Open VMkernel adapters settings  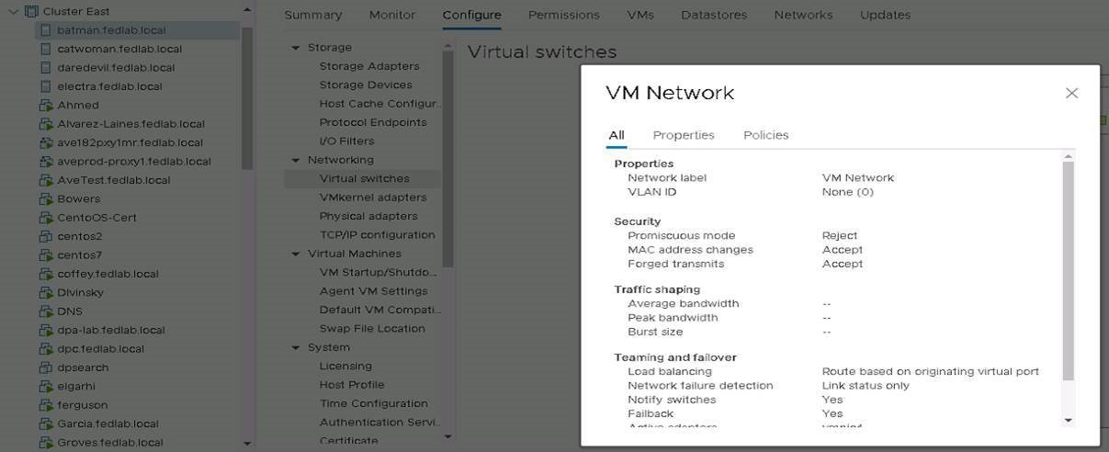click(x=373, y=198)
